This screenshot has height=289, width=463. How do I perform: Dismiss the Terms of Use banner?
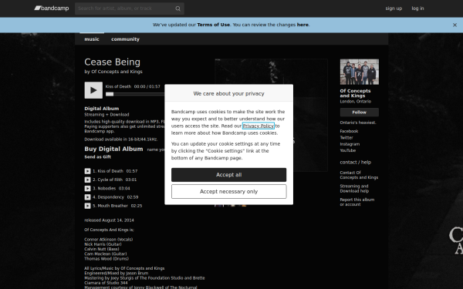tap(455, 25)
